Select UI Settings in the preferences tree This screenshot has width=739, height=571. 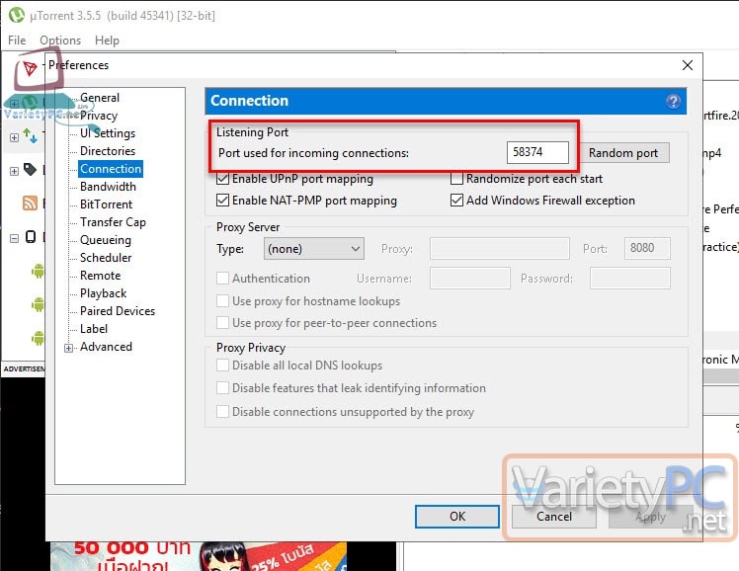[x=108, y=133]
